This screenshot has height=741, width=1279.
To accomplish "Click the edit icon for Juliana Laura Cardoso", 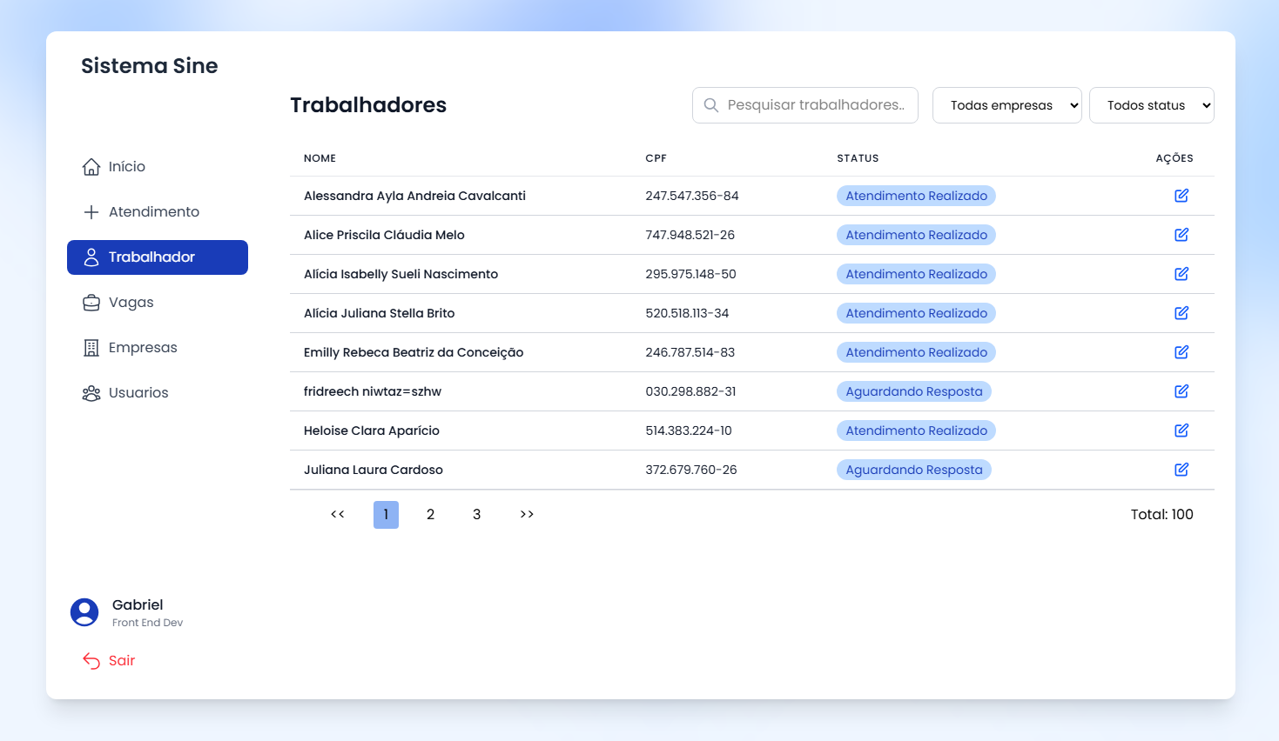I will tap(1181, 470).
